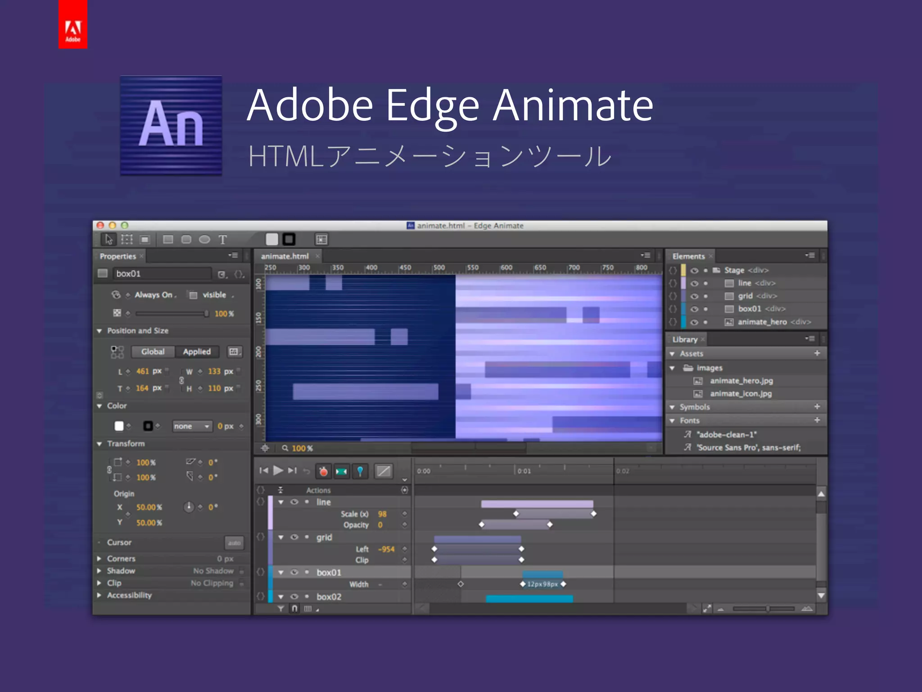Image resolution: width=922 pixels, height=692 pixels.
Task: Open the Easing button
Action: coord(384,471)
